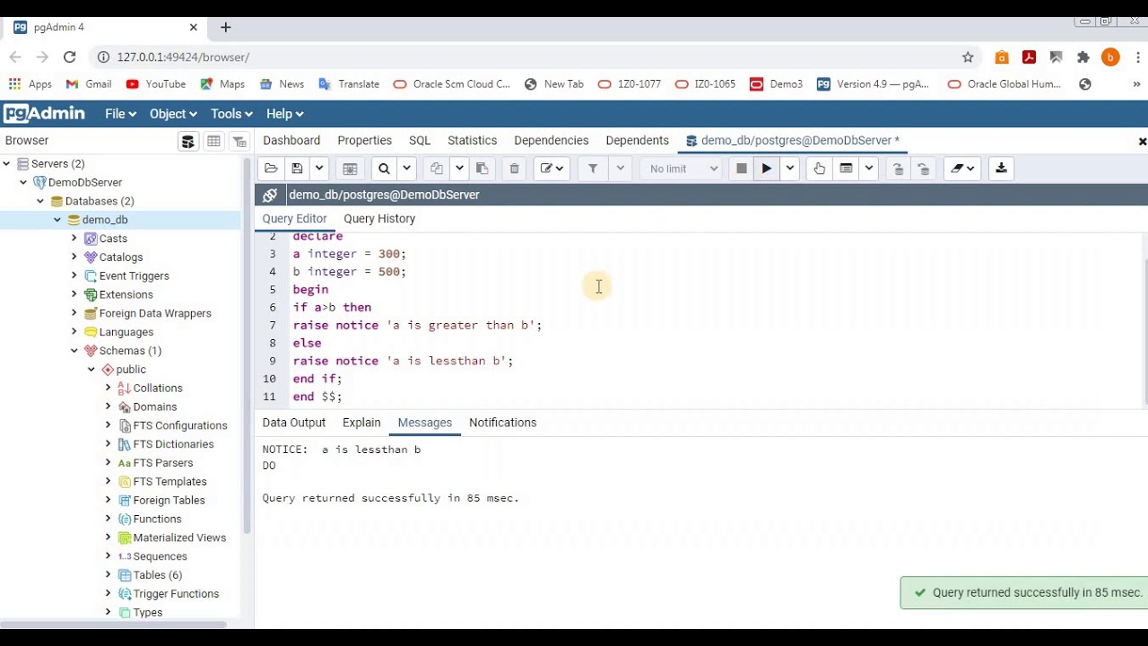Open Execute options dropdown arrow

click(789, 169)
